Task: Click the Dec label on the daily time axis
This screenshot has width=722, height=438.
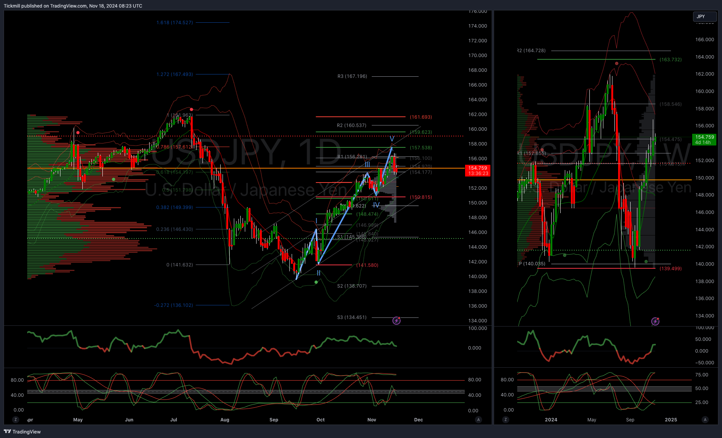Action: [419, 420]
